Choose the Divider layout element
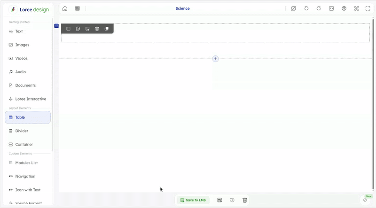376x208 pixels. [x=22, y=131]
